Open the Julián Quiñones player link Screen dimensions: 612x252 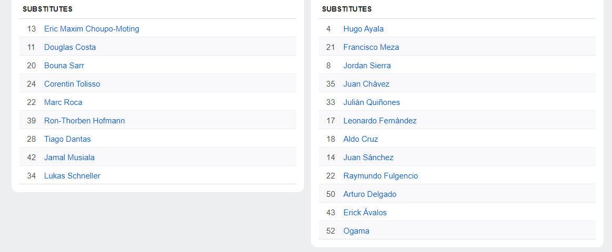click(372, 102)
